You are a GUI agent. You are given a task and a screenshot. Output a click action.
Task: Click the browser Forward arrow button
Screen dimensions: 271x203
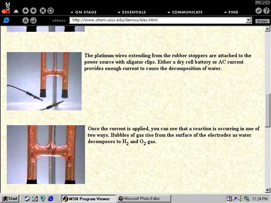[x=33, y=11]
